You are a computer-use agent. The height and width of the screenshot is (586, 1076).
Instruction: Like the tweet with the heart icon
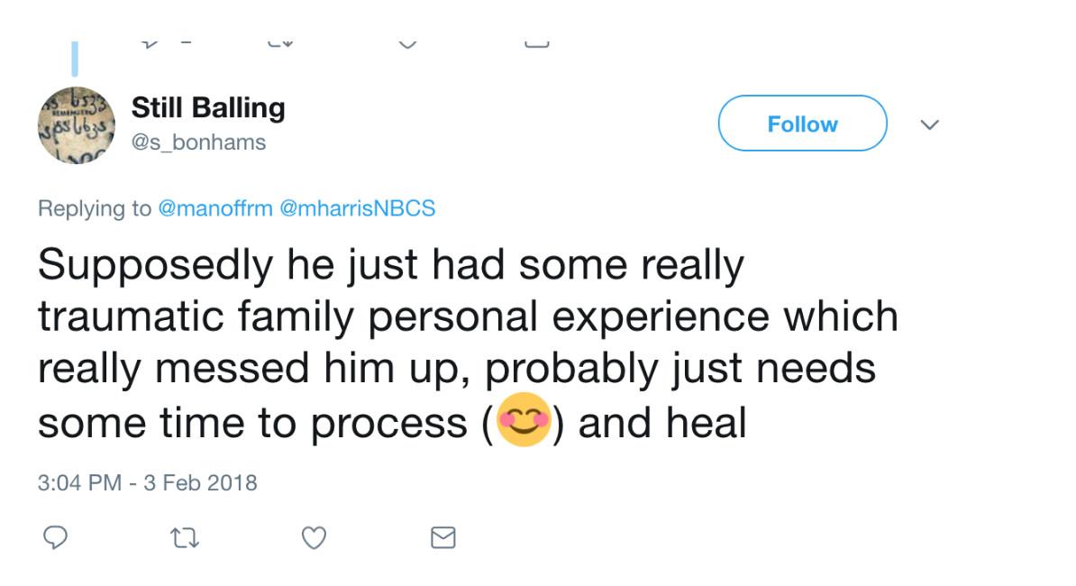click(x=313, y=538)
